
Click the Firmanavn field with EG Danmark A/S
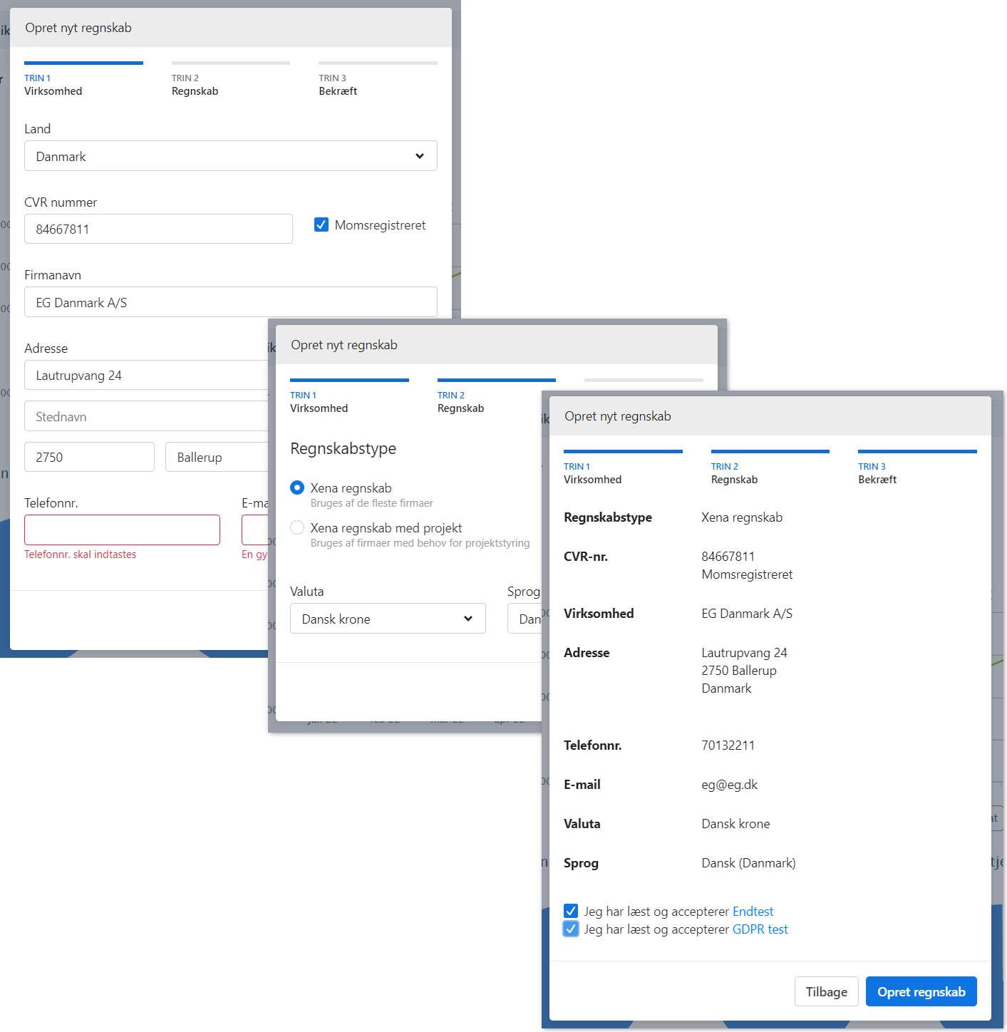click(230, 302)
